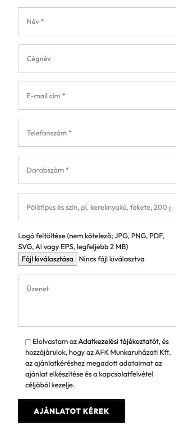Click the Név name input field
This screenshot has width=176, height=435.
97,21
